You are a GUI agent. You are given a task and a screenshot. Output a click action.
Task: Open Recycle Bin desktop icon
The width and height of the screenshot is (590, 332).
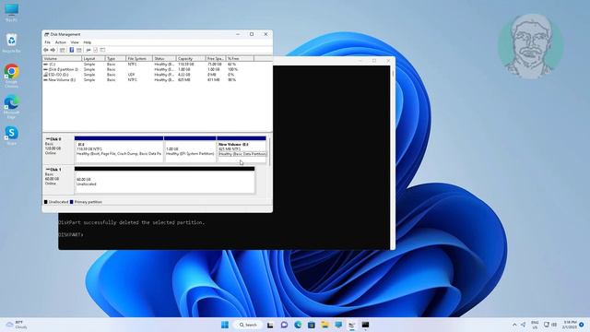click(11, 43)
